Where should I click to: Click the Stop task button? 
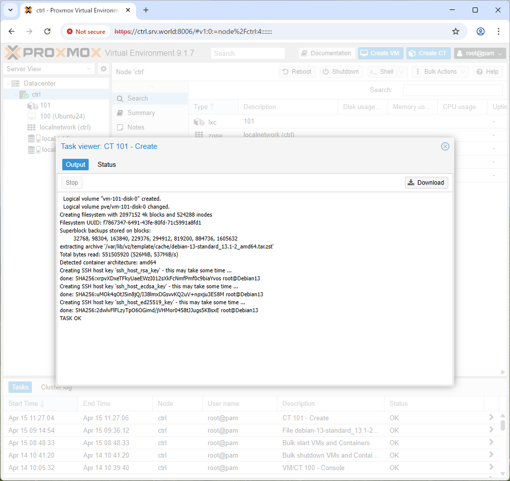click(72, 183)
